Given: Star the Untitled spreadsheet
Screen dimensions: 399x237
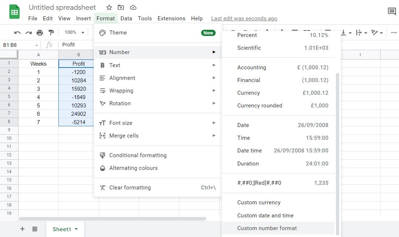Looking at the screenshot, I should [x=109, y=8].
